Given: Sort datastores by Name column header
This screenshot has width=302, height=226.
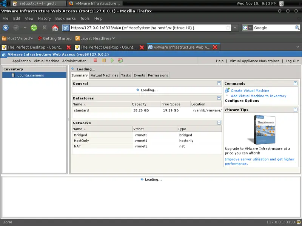Looking at the screenshot, I should (x=102, y=104).
